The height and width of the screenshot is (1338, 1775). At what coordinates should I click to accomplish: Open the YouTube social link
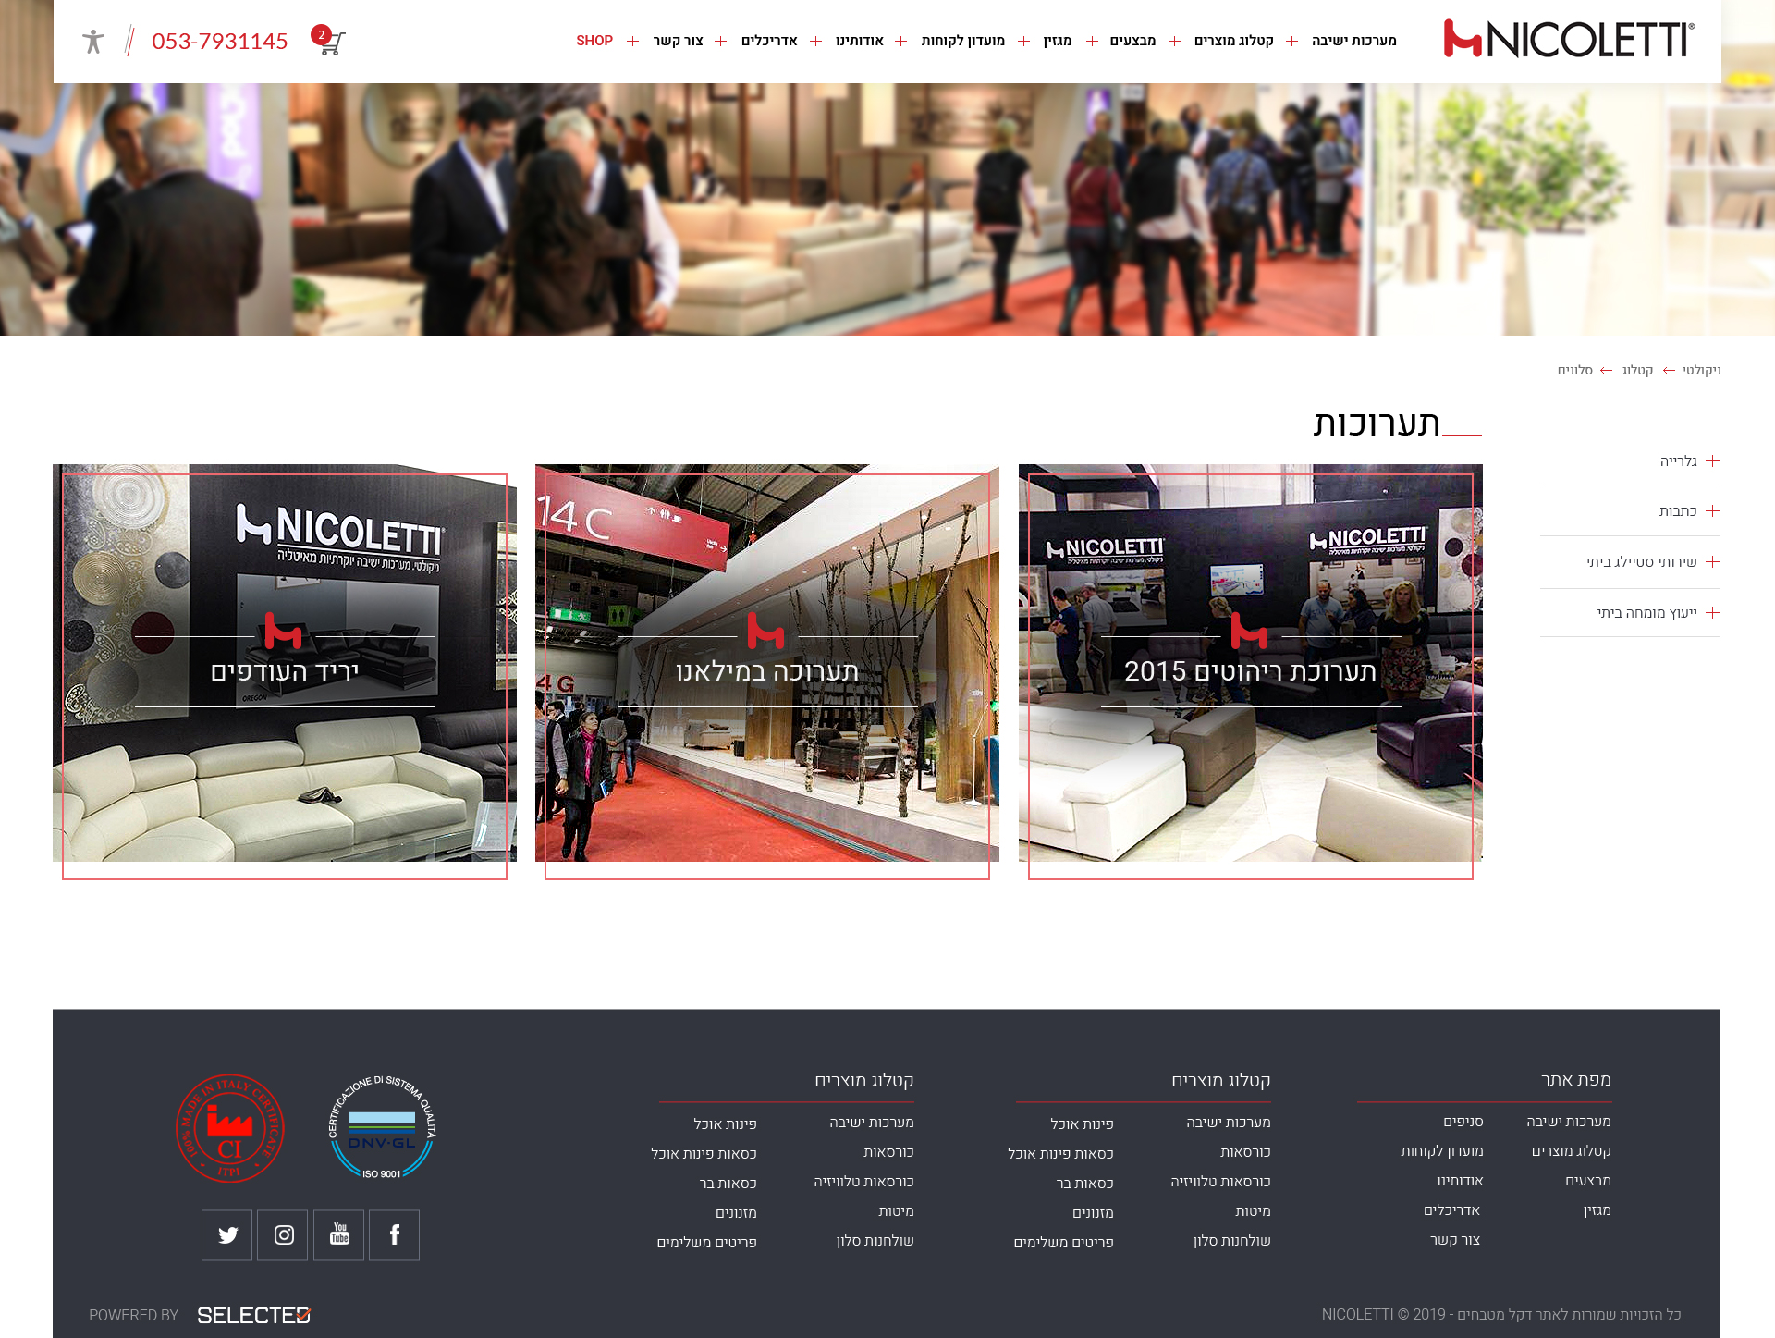[339, 1235]
